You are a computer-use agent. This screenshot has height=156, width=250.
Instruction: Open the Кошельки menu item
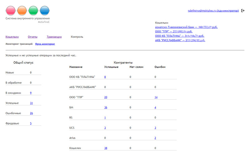(12, 37)
